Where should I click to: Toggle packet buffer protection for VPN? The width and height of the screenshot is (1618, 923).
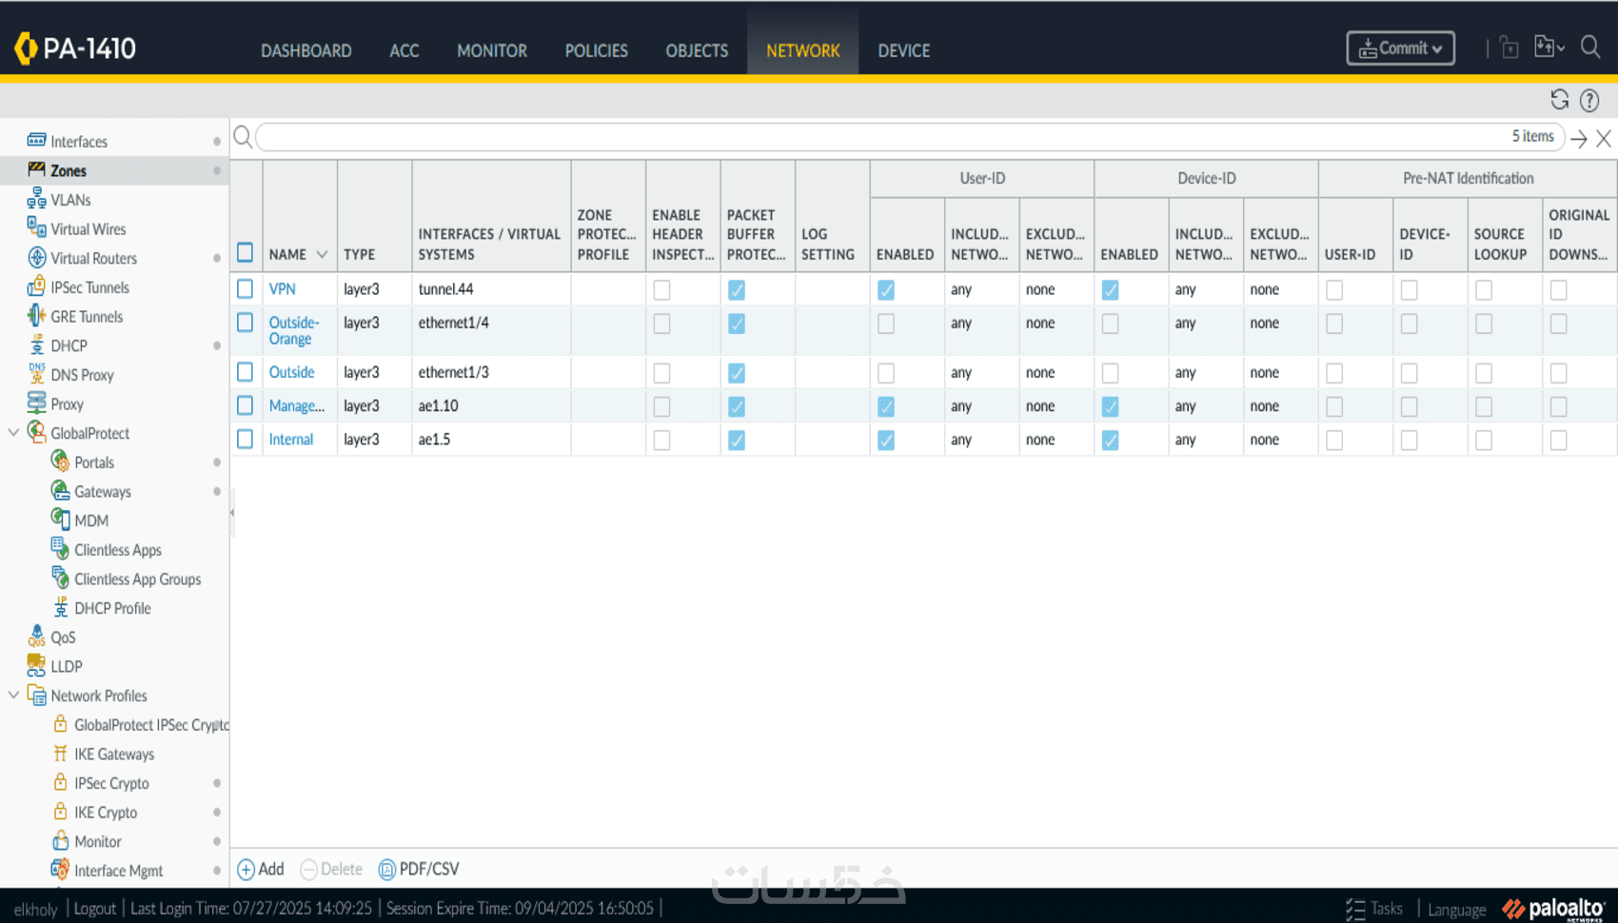point(737,290)
